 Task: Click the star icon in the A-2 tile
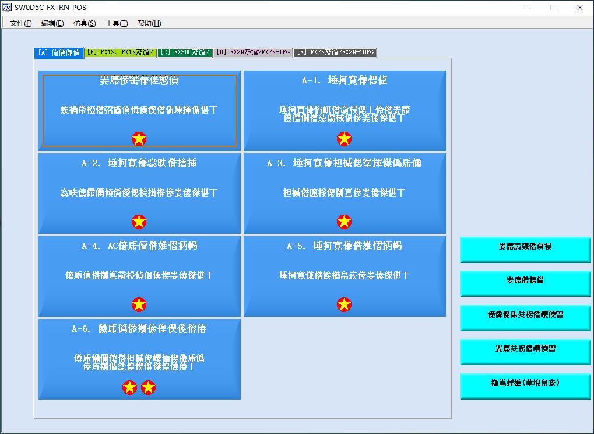point(139,222)
